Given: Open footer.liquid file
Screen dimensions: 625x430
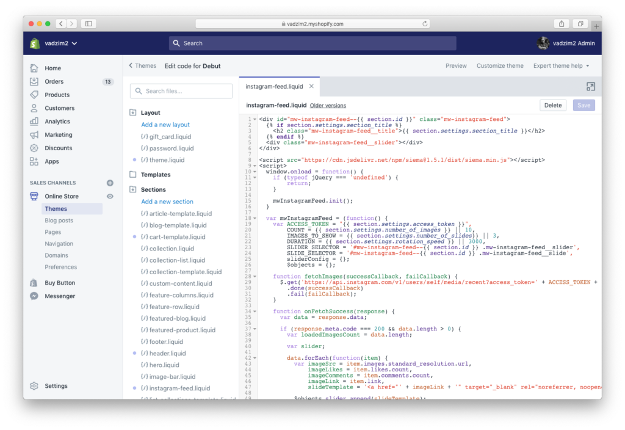Looking at the screenshot, I should (x=162, y=342).
